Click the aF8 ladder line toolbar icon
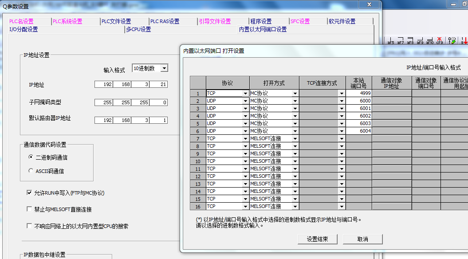 coord(410,41)
